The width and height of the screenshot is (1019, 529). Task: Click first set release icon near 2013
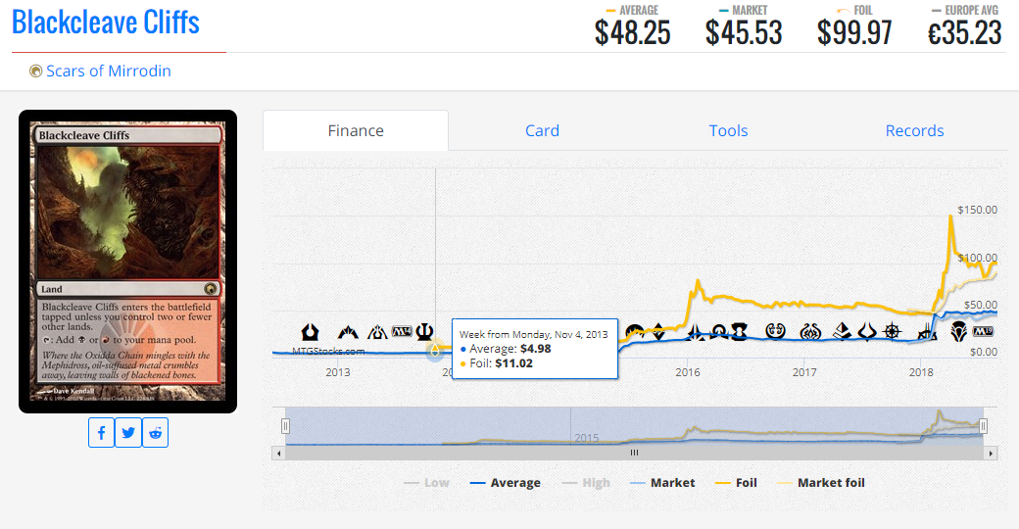click(x=311, y=331)
